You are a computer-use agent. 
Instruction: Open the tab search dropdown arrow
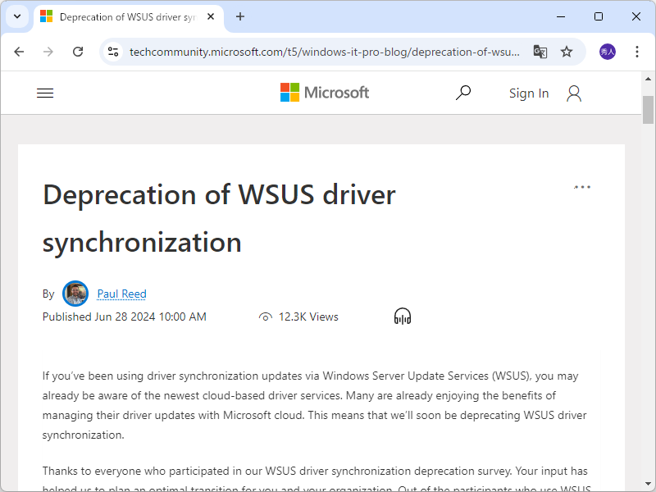16,16
